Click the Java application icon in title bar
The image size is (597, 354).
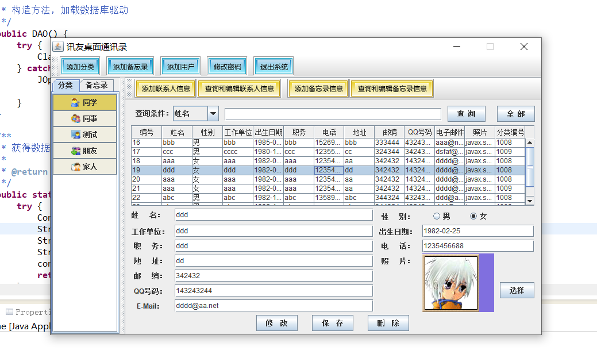pyautogui.click(x=58, y=47)
